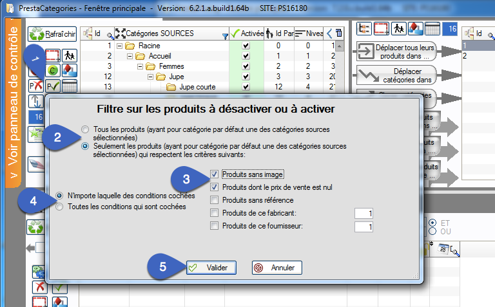
Task: Select 'Tous les produits' radio option
Action: coord(85,129)
